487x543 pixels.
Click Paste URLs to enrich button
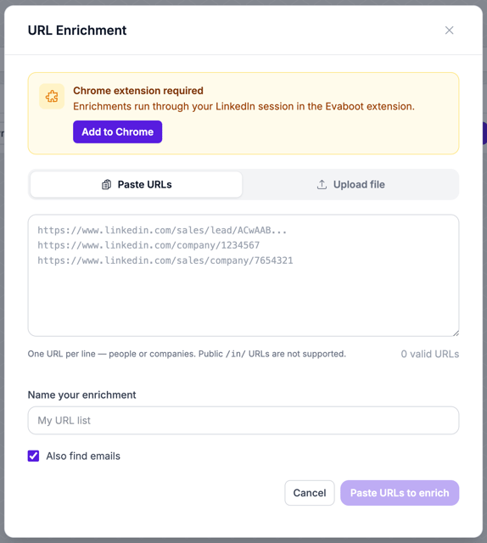(400, 493)
